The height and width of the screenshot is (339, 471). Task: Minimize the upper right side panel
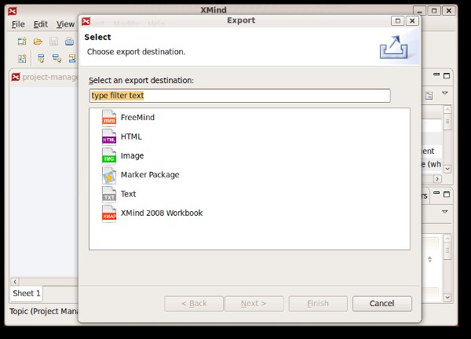[436, 75]
